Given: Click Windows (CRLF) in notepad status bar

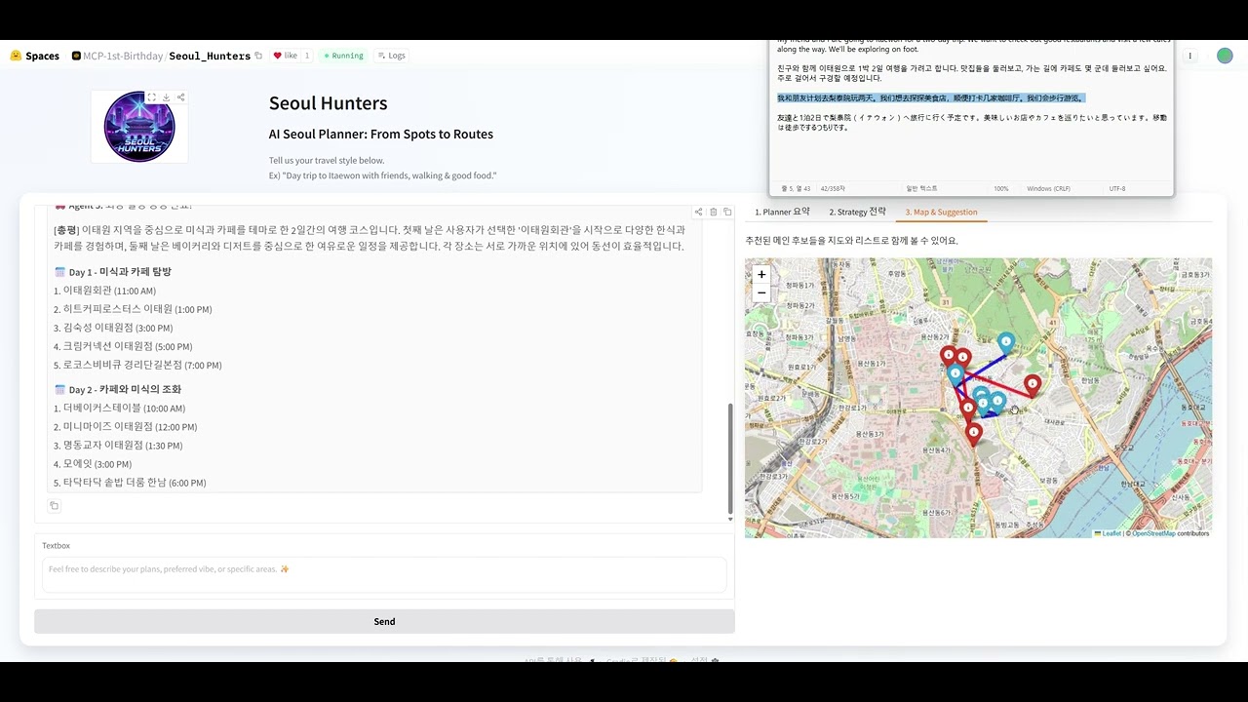Looking at the screenshot, I should pos(1048,188).
